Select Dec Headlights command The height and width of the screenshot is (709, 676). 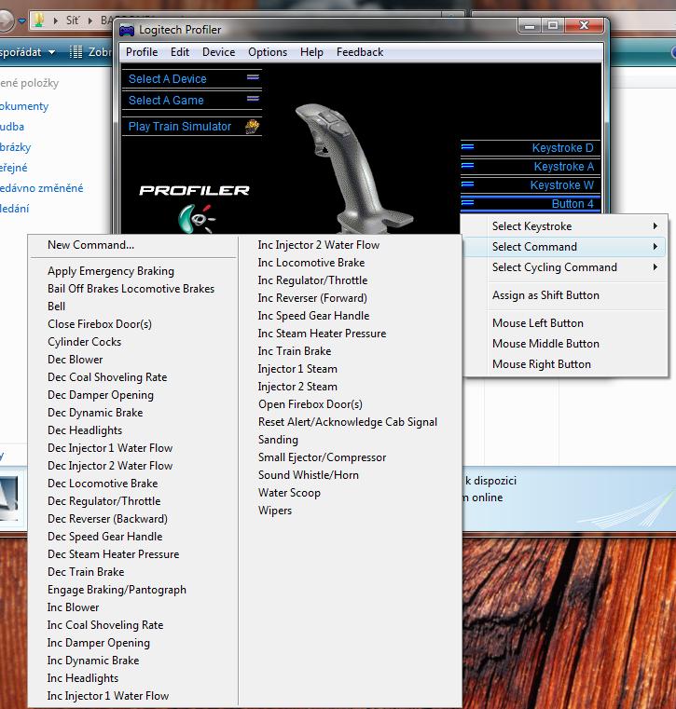(x=85, y=430)
